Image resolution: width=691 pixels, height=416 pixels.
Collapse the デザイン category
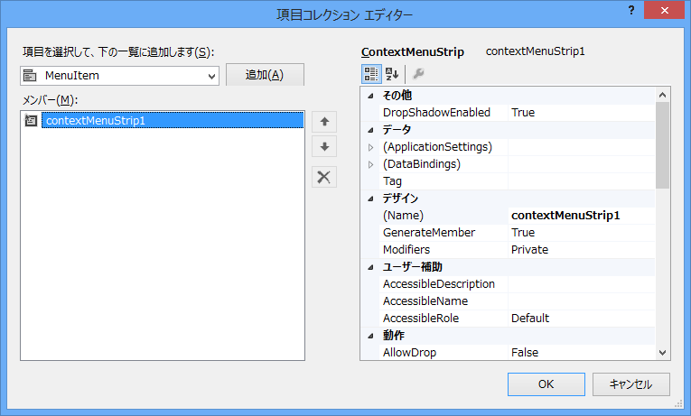[370, 199]
